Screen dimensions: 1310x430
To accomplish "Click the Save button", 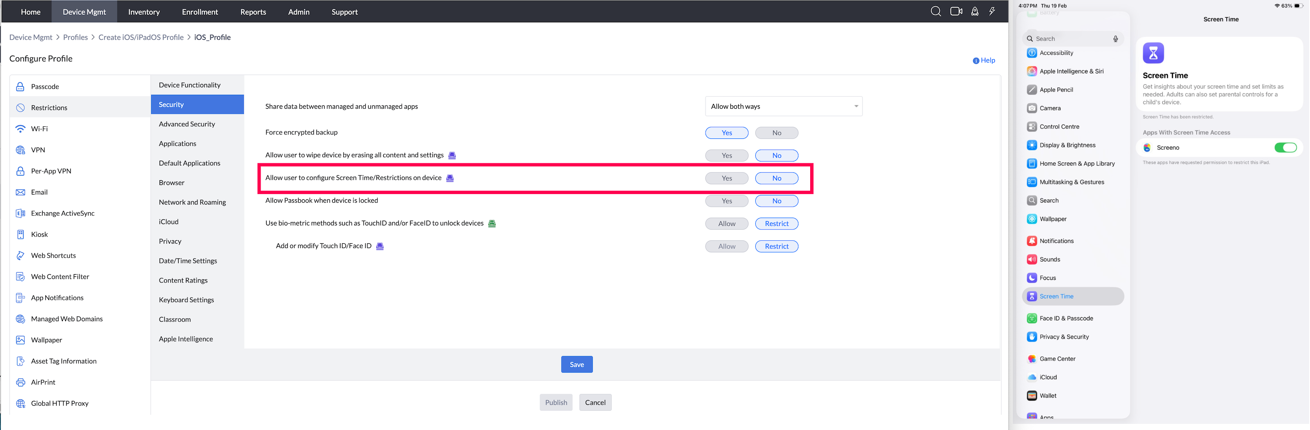I will pos(577,364).
